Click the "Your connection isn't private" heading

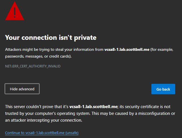(x=51, y=37)
